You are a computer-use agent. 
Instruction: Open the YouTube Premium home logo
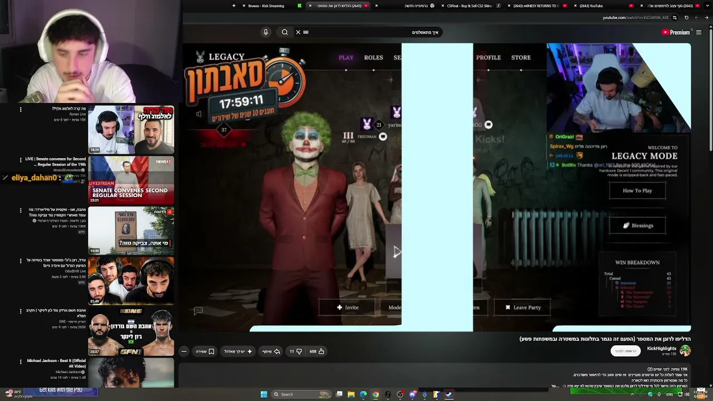676,32
